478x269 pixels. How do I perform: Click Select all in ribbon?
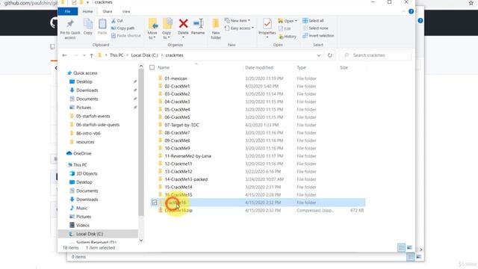coord(313,20)
